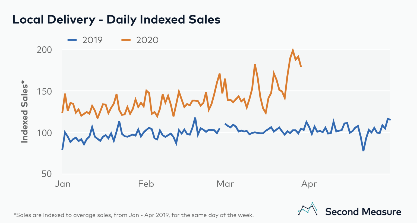The height and width of the screenshot is (223, 417).
Task: Click the orange 2020 legend swatch
Action: [126, 40]
